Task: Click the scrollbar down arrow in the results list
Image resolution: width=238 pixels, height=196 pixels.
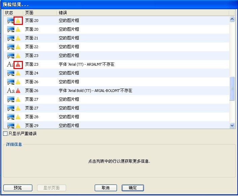Action: click(x=232, y=125)
